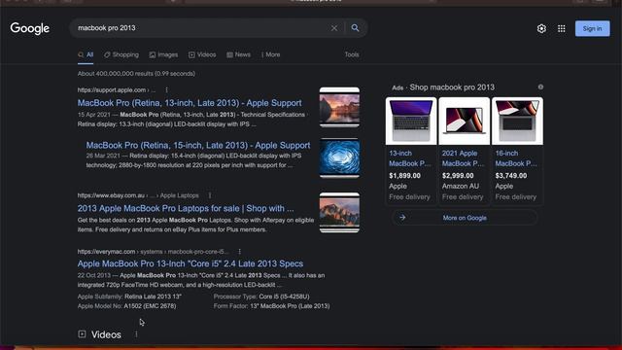Open the Google apps grid icon
622x350 pixels.
pos(562,28)
